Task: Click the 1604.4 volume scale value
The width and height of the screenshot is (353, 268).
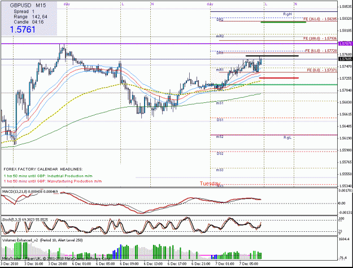Action: (344, 239)
